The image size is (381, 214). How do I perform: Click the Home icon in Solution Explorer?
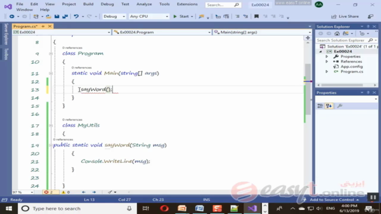[x=337, y=33]
